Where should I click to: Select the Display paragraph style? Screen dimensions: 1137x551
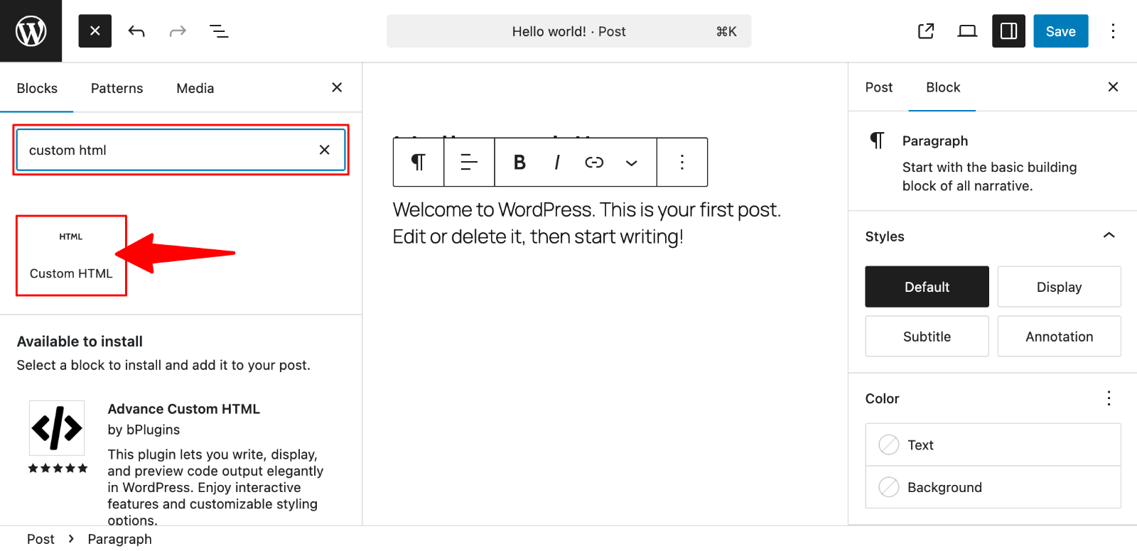click(x=1059, y=287)
